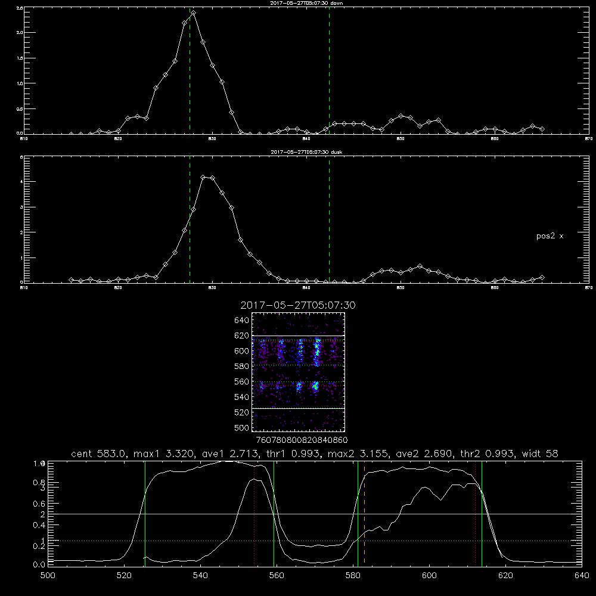
Task: Open the colored heatmap image thumbnail
Action: pyautogui.click(x=299, y=372)
